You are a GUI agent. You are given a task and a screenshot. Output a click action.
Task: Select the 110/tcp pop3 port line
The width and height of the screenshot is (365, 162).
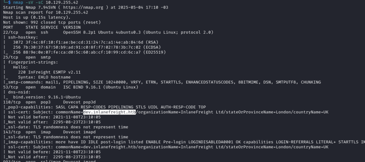49,102
